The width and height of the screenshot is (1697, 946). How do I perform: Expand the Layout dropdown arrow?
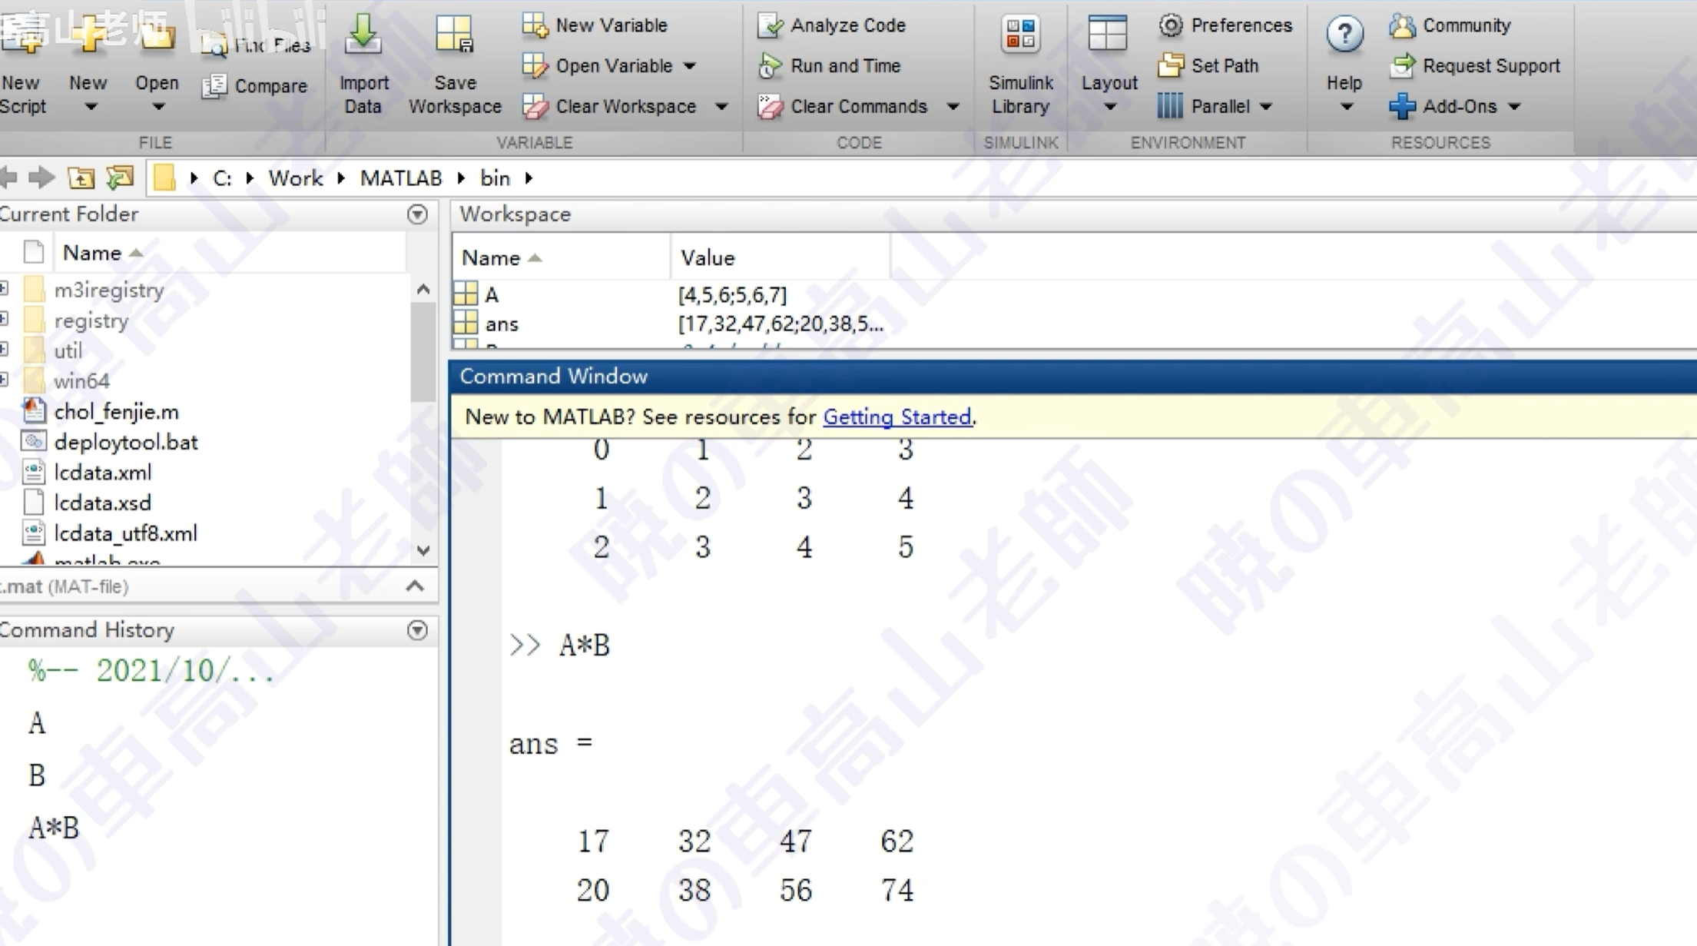pyautogui.click(x=1109, y=107)
